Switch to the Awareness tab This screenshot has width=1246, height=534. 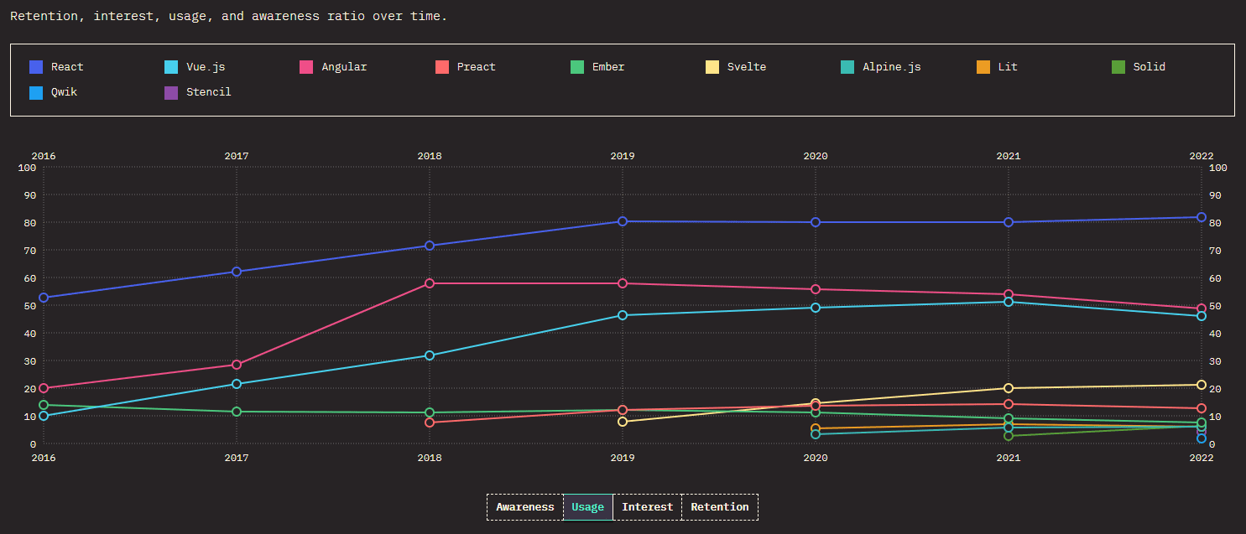pyautogui.click(x=525, y=506)
